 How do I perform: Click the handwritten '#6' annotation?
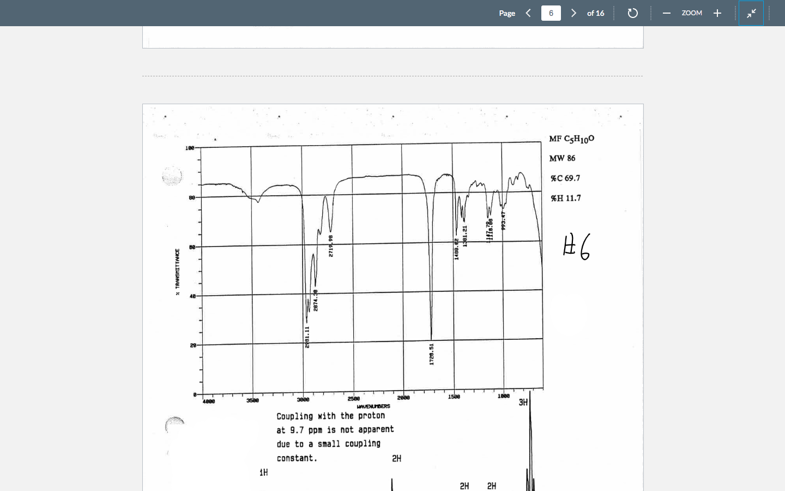[x=576, y=247]
